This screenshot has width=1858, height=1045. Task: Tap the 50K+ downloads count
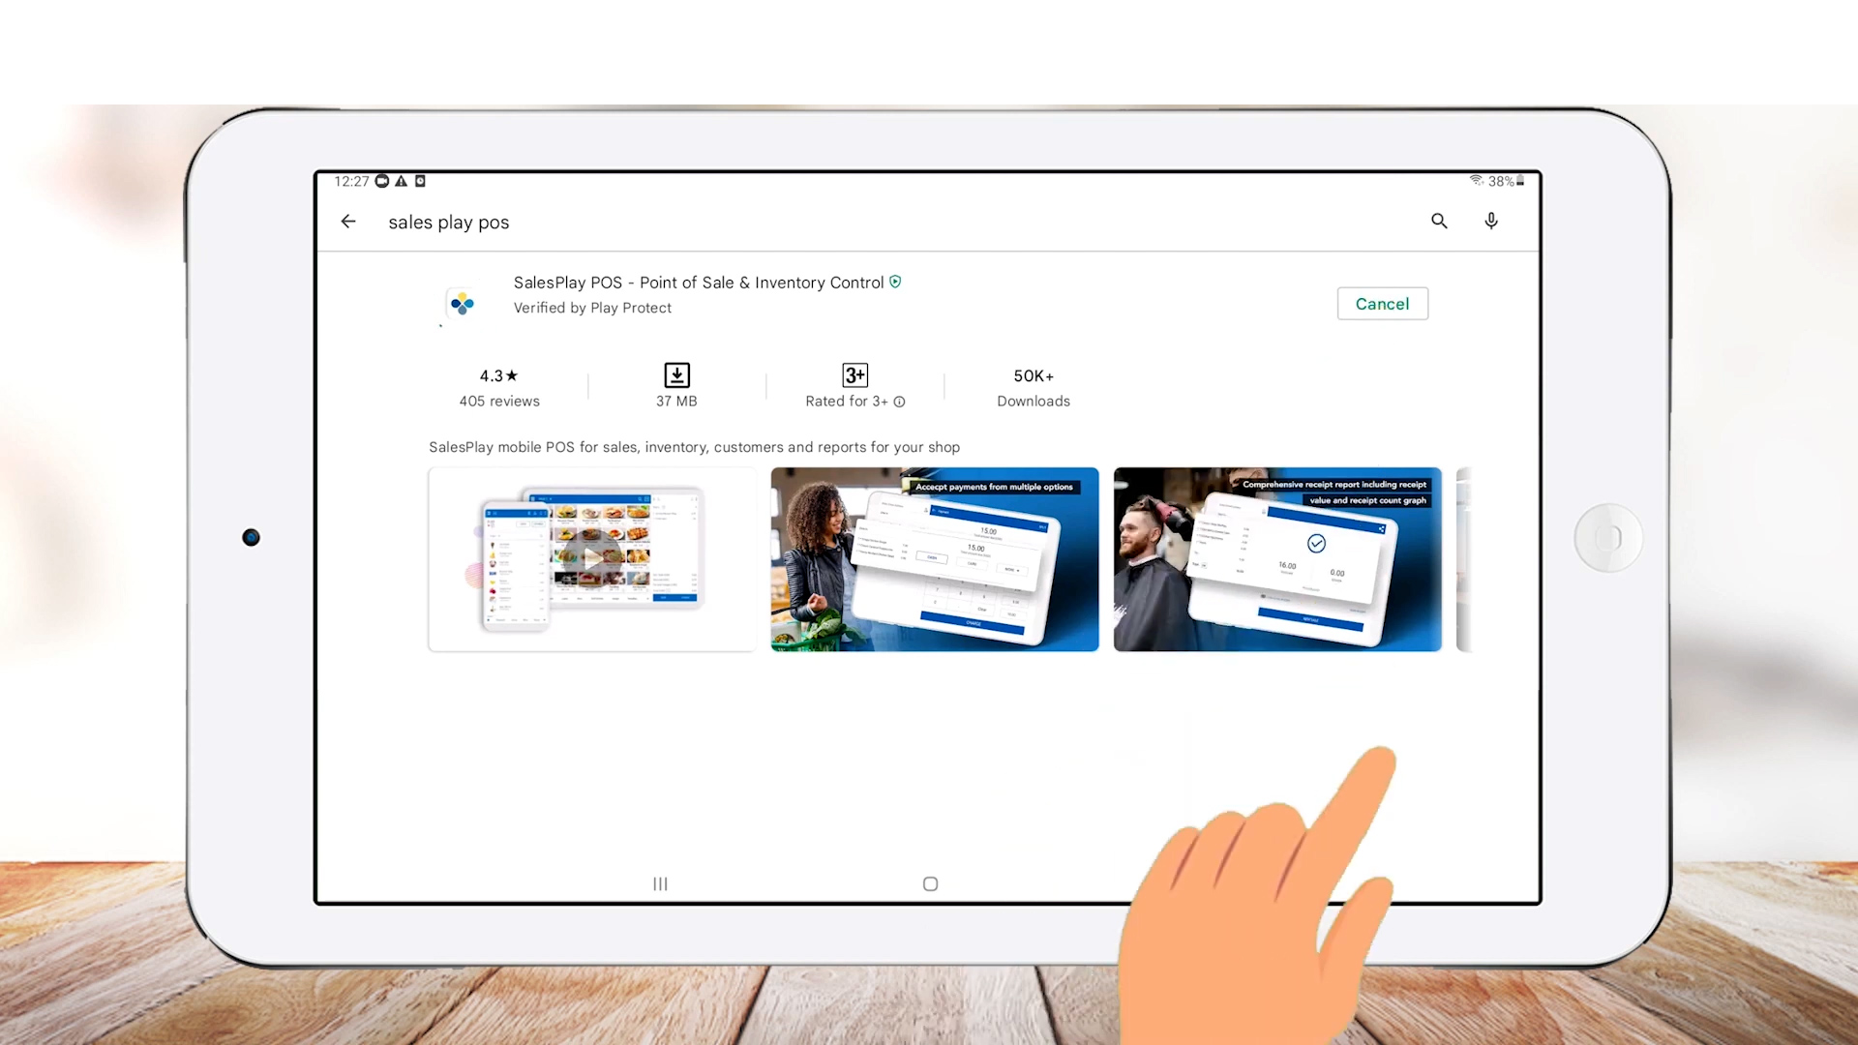click(x=1034, y=375)
